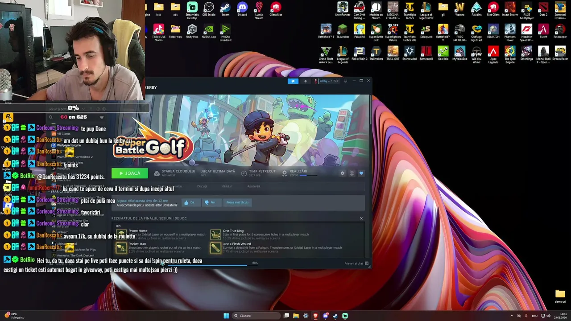571x321 pixels.
Task: Select the Enshrouded desktop icon
Action: pos(410,53)
